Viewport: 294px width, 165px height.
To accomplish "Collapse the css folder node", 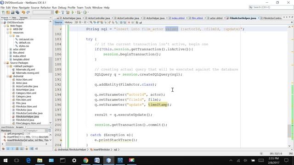I will coord(11,36).
